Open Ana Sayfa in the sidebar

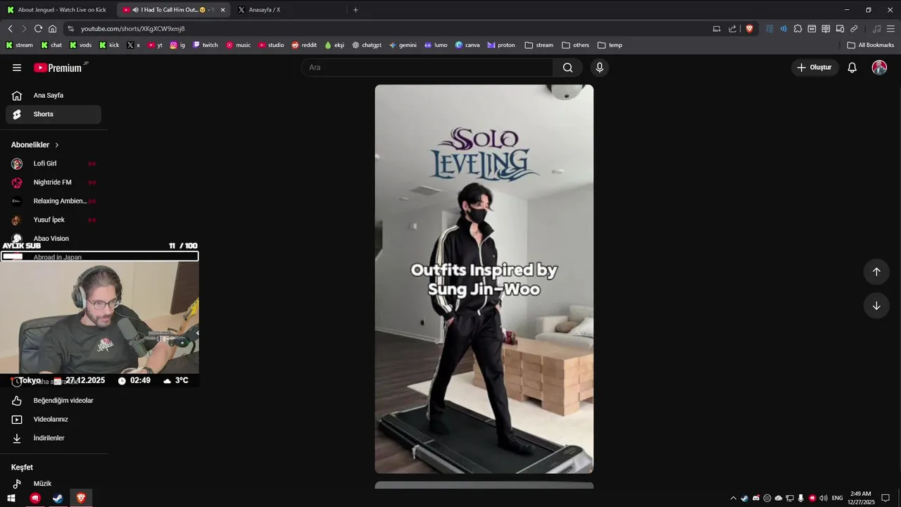click(x=53, y=96)
